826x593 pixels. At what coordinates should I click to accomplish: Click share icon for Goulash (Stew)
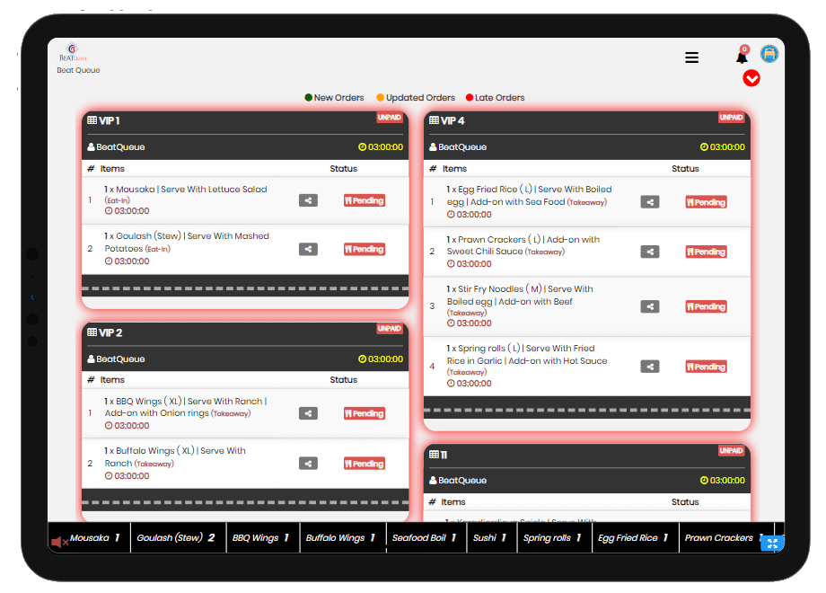pyautogui.click(x=308, y=249)
